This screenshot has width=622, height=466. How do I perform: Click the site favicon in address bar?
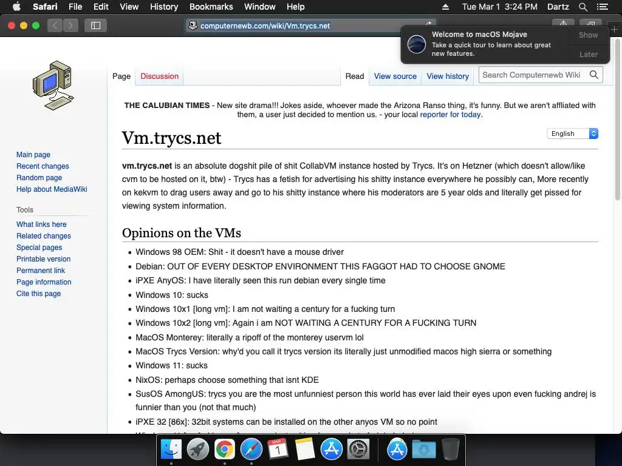coord(193,25)
